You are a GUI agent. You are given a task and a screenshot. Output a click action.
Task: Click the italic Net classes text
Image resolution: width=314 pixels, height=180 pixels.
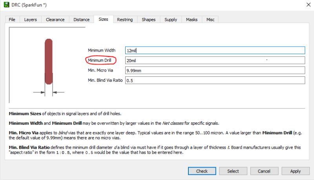(173, 123)
